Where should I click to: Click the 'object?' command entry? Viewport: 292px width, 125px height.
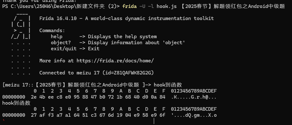61,43
